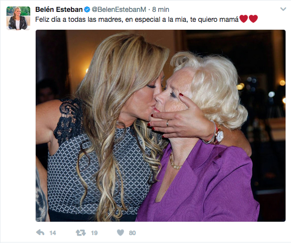The width and height of the screenshot is (291, 243).
Task: Visit the @BelenEstebanM handle link
Action: (x=119, y=9)
